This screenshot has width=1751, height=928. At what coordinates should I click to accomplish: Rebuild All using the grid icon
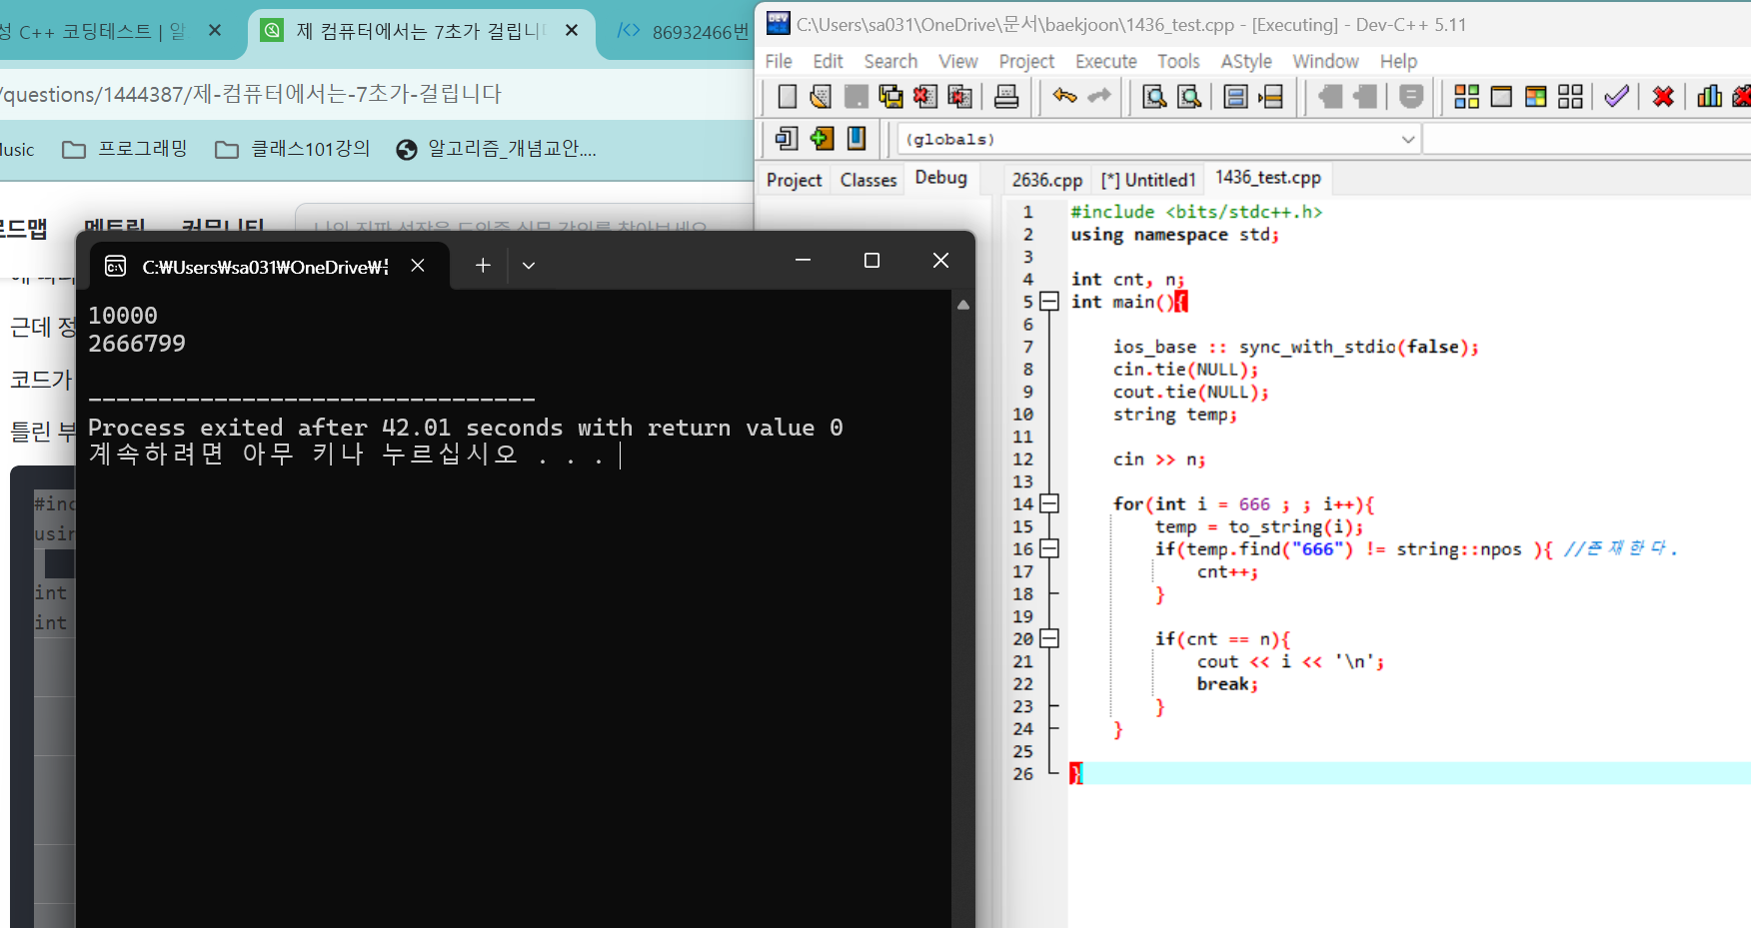click(x=1570, y=96)
